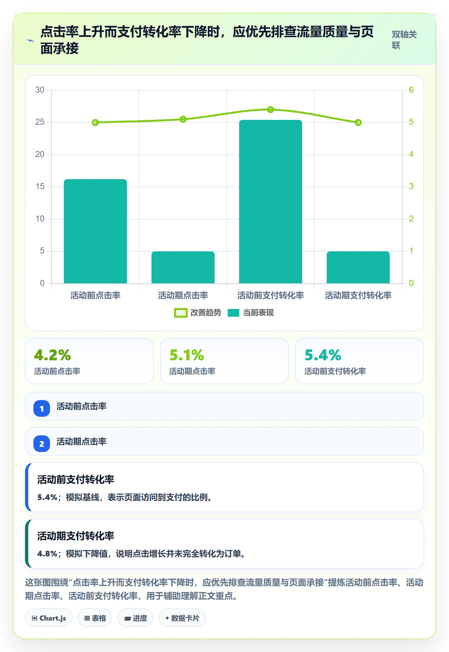Click the 当前表现 legend label

point(258,313)
